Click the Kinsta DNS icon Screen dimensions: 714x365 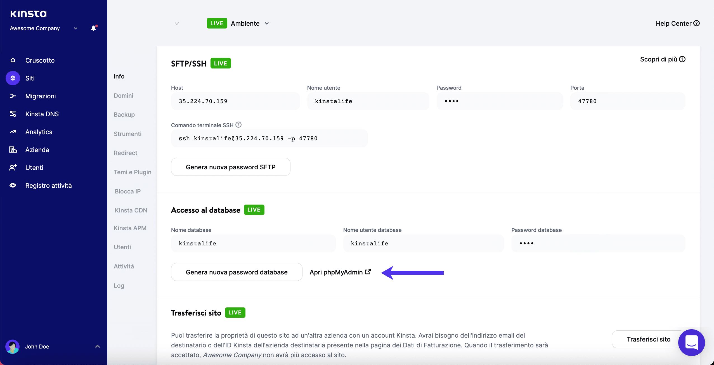coord(13,114)
